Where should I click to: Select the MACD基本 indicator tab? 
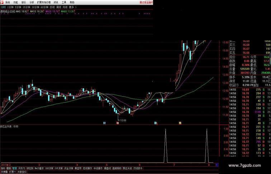pos(39,168)
